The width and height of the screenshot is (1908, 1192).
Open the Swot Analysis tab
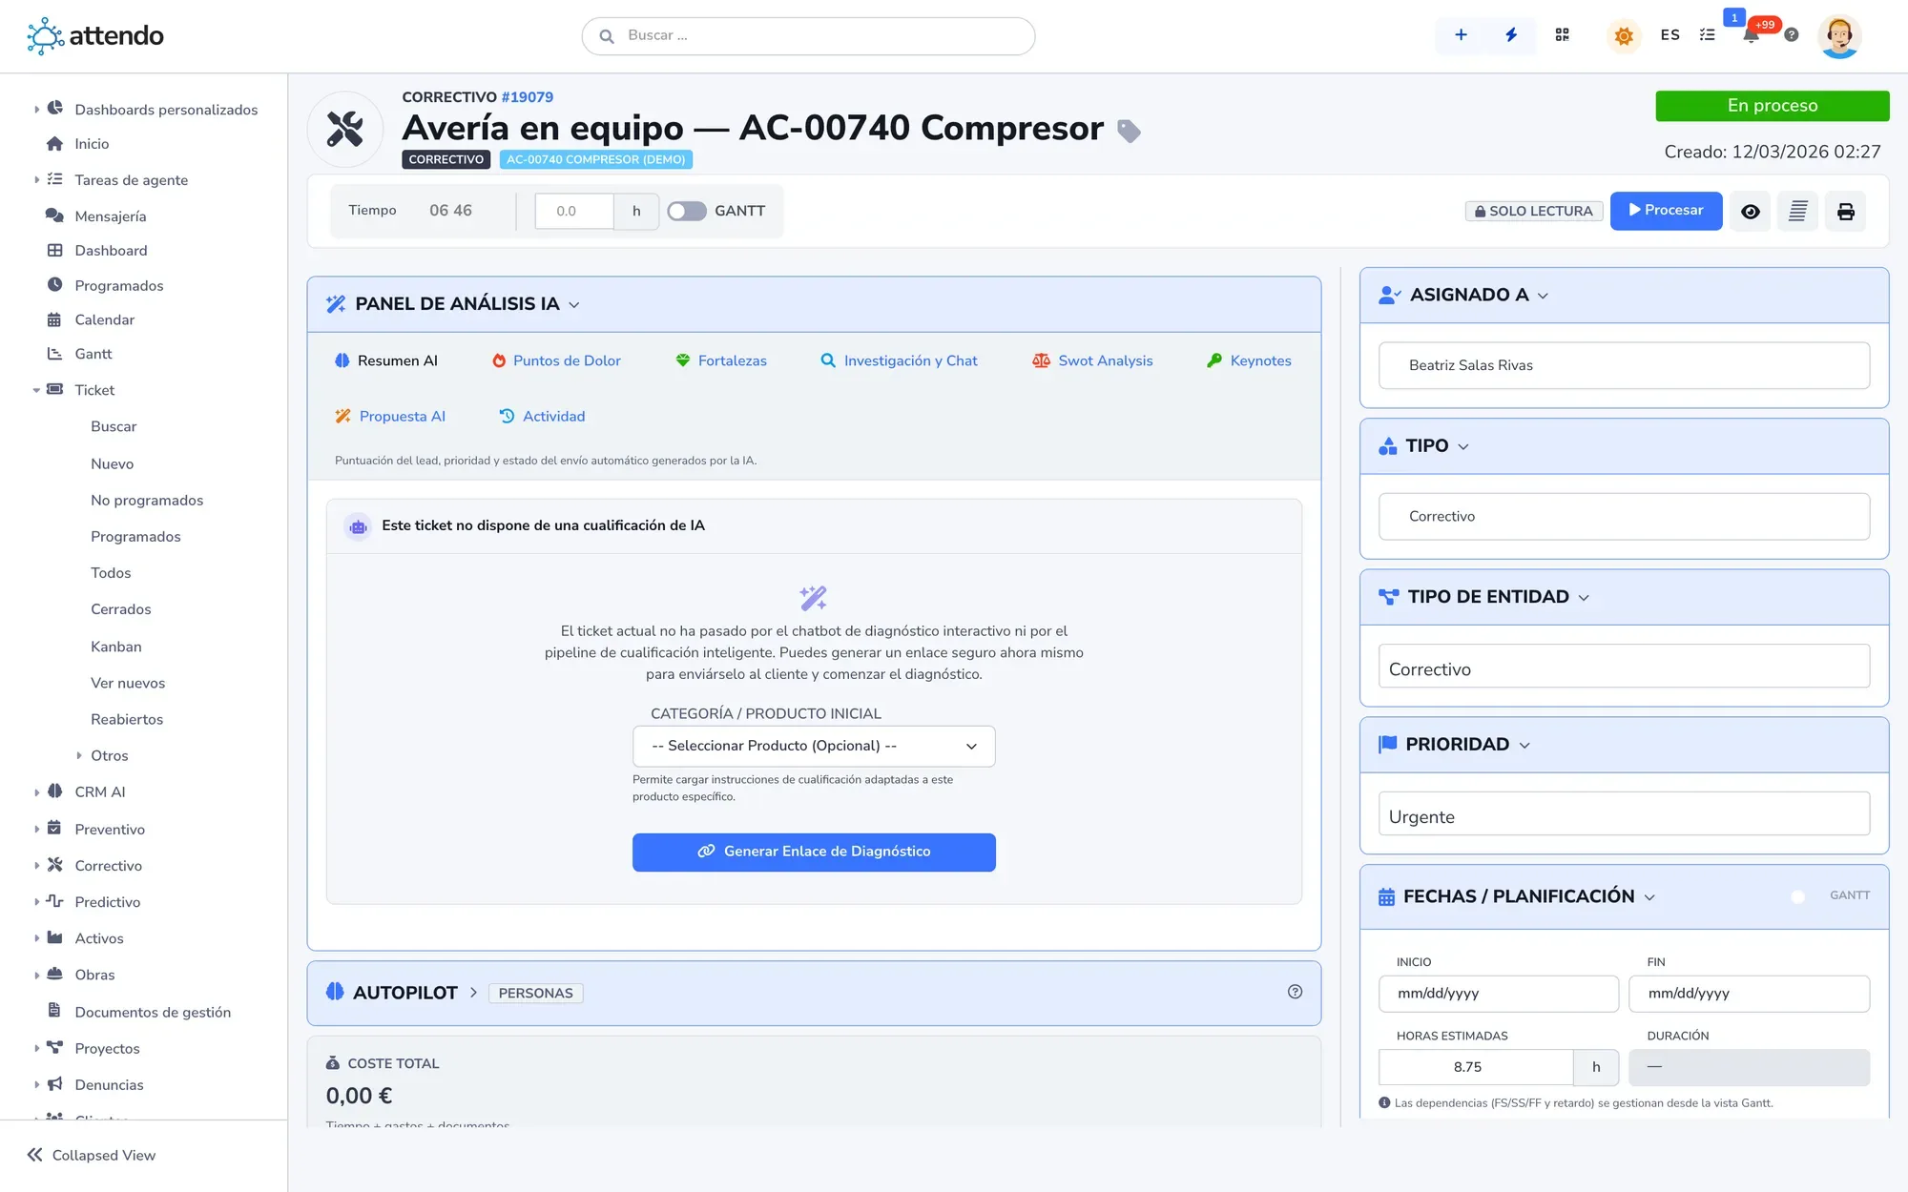pos(1092,360)
